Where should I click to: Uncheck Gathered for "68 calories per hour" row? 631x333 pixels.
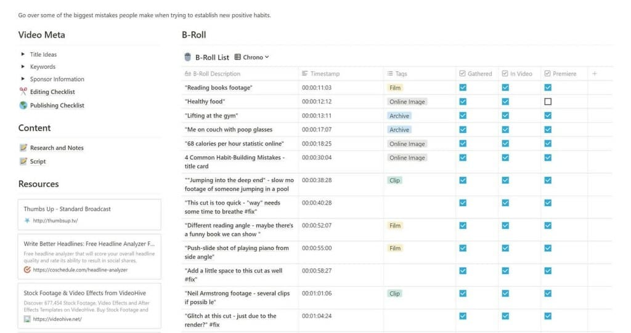pyautogui.click(x=463, y=143)
